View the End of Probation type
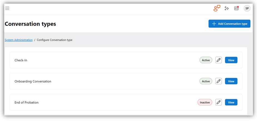Viewport: 257px width, 121px height. tap(231, 102)
